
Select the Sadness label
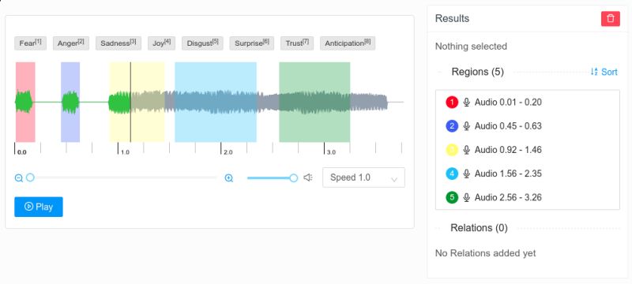click(x=118, y=43)
